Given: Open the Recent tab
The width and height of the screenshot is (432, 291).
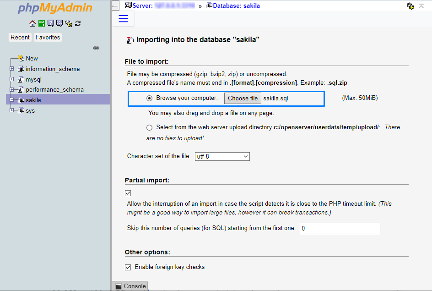Looking at the screenshot, I should click(20, 37).
